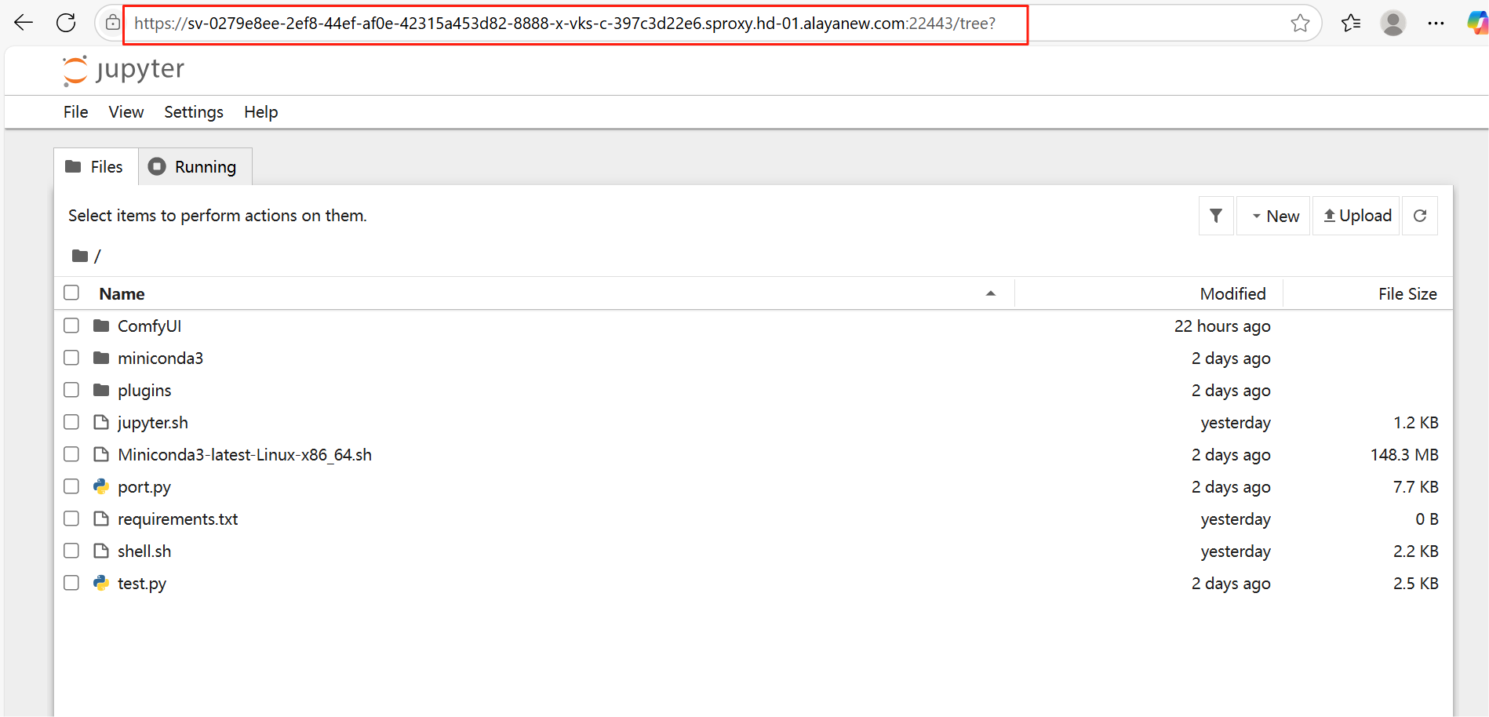Open the browser favorites list icon

pos(1350,24)
